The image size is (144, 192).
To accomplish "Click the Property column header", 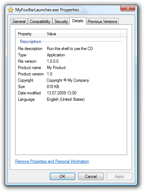I will pyautogui.click(x=30, y=34).
